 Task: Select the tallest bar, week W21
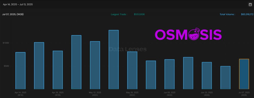pyautogui.click(x=113, y=60)
